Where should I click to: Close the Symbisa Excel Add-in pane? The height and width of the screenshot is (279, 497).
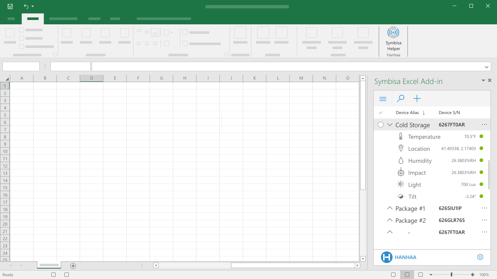pyautogui.click(x=490, y=81)
